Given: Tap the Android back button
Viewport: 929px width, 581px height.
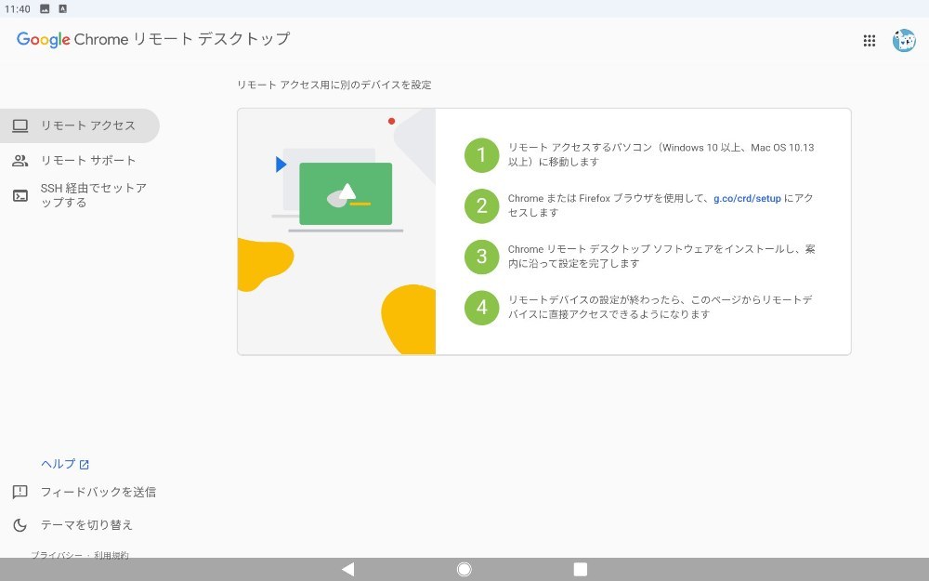Looking at the screenshot, I should (x=347, y=569).
